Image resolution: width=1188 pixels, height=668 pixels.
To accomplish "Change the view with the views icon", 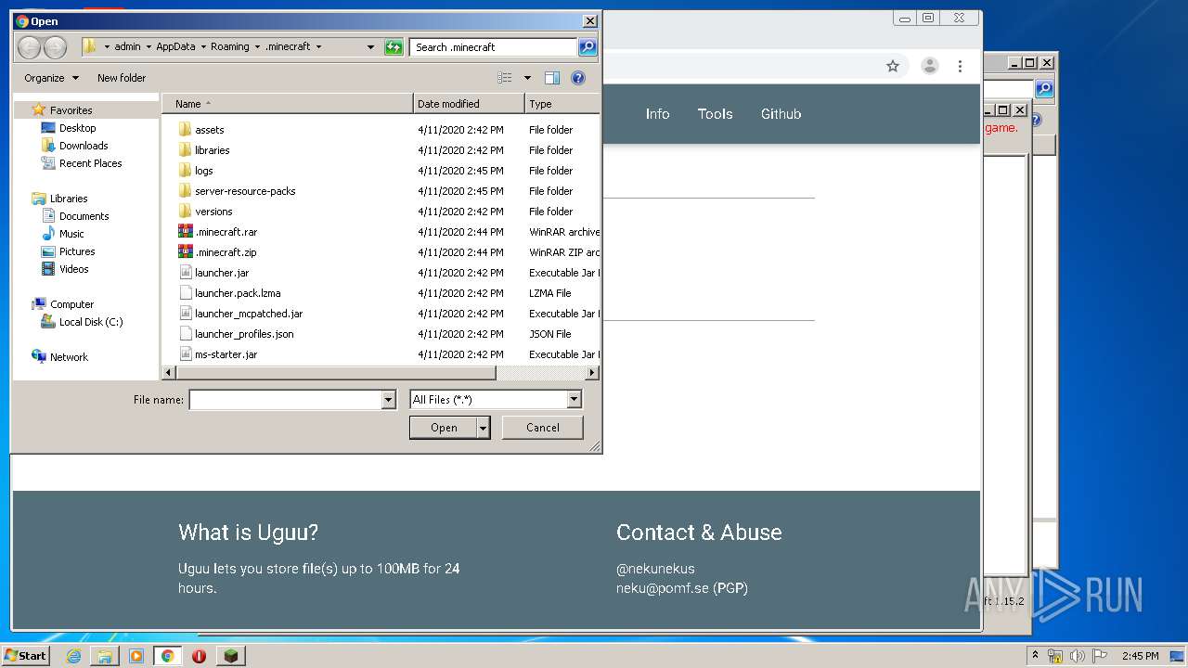I will click(505, 78).
